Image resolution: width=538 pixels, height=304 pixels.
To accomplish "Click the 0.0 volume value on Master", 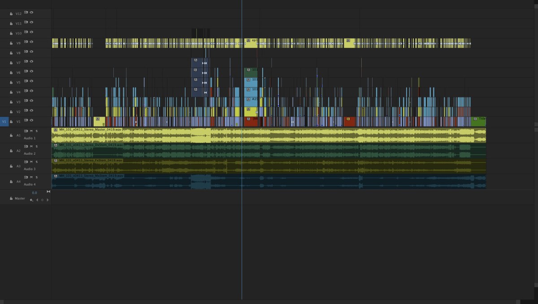I will point(35,192).
